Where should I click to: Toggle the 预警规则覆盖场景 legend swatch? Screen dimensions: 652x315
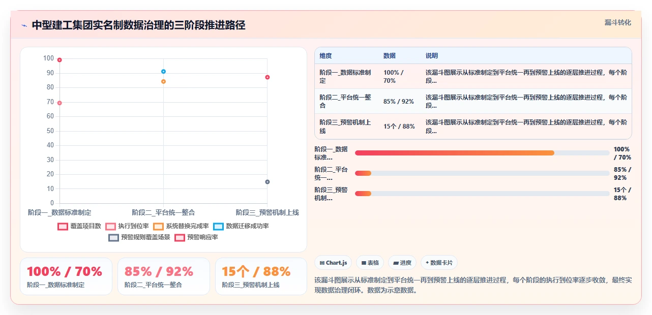pyautogui.click(x=114, y=237)
